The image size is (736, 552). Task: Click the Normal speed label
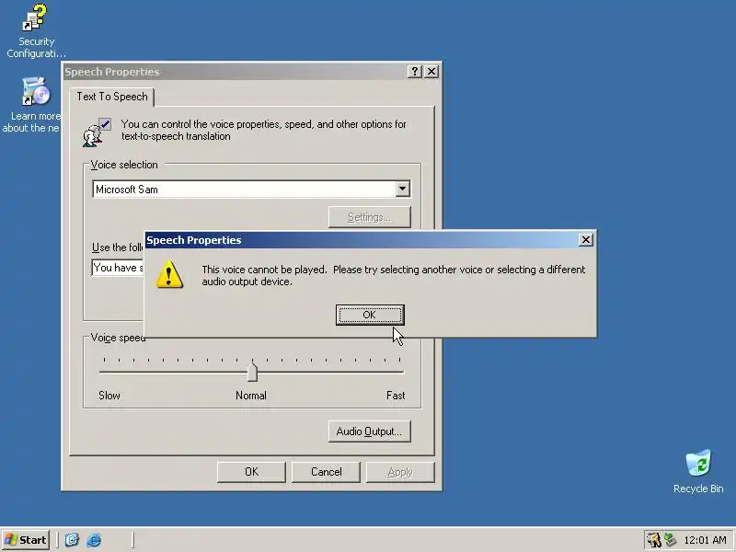(x=251, y=396)
